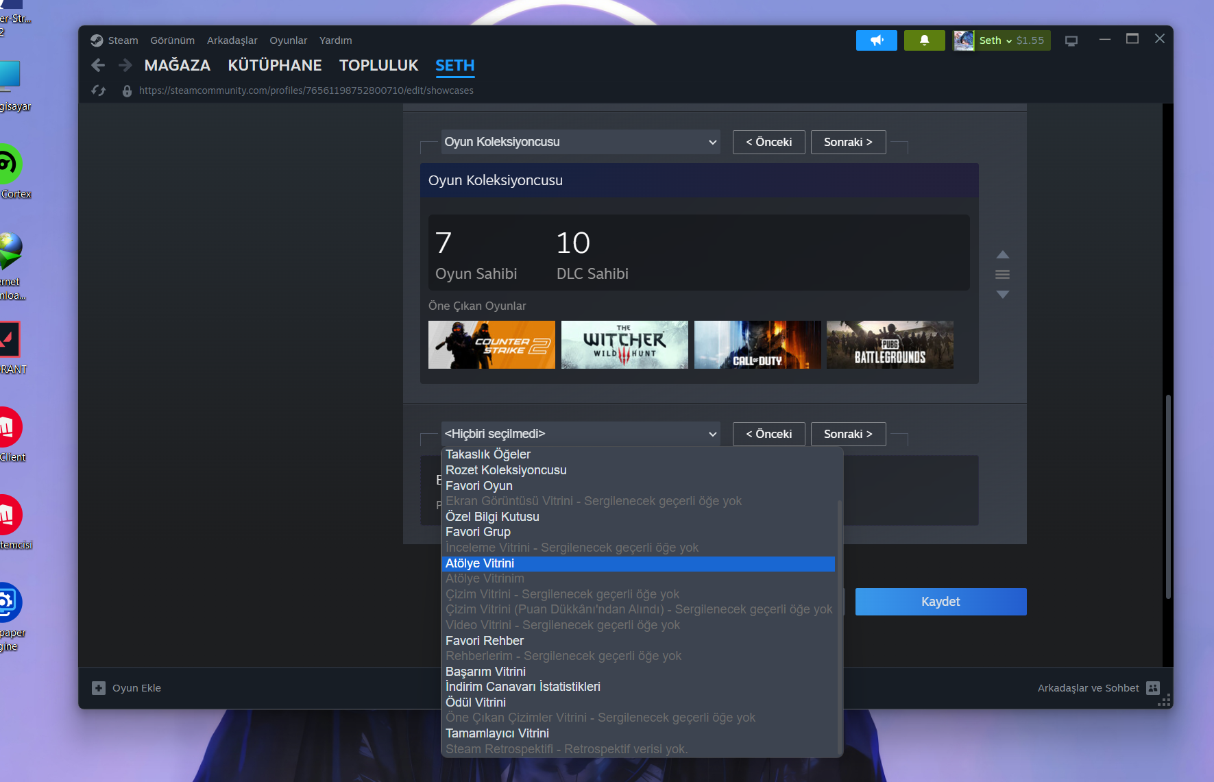Select Favori Rehber option
The height and width of the screenshot is (782, 1214).
(639, 641)
